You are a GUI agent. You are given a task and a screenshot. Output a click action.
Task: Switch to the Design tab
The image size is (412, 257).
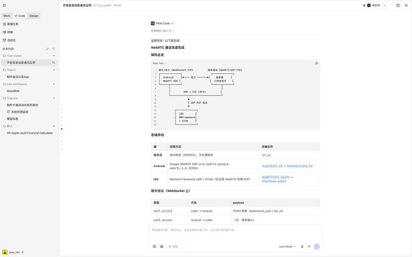[33, 16]
